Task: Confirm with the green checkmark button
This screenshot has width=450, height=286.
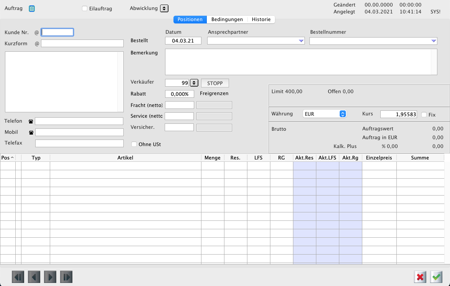Action: (436, 277)
